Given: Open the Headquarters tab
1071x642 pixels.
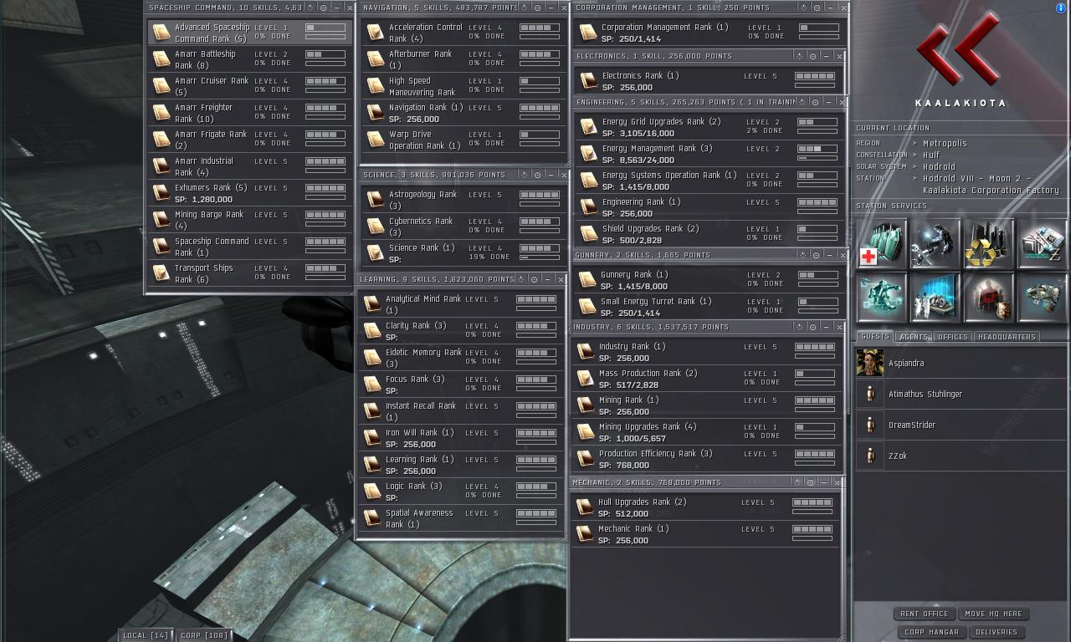Looking at the screenshot, I should (1007, 337).
